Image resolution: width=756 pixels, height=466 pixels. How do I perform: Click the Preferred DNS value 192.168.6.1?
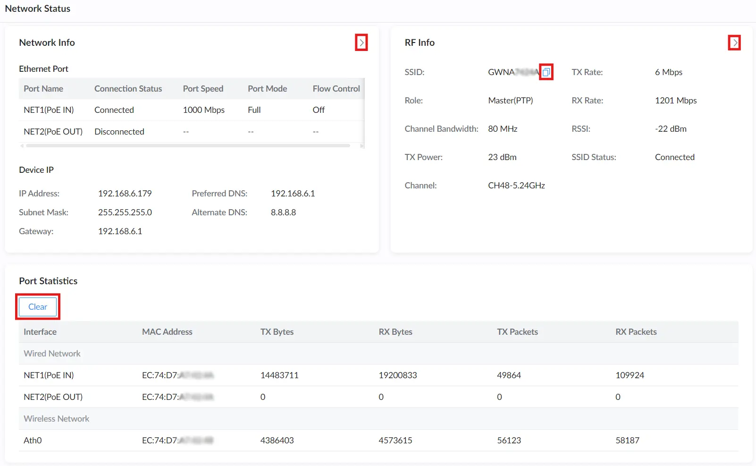coord(293,194)
